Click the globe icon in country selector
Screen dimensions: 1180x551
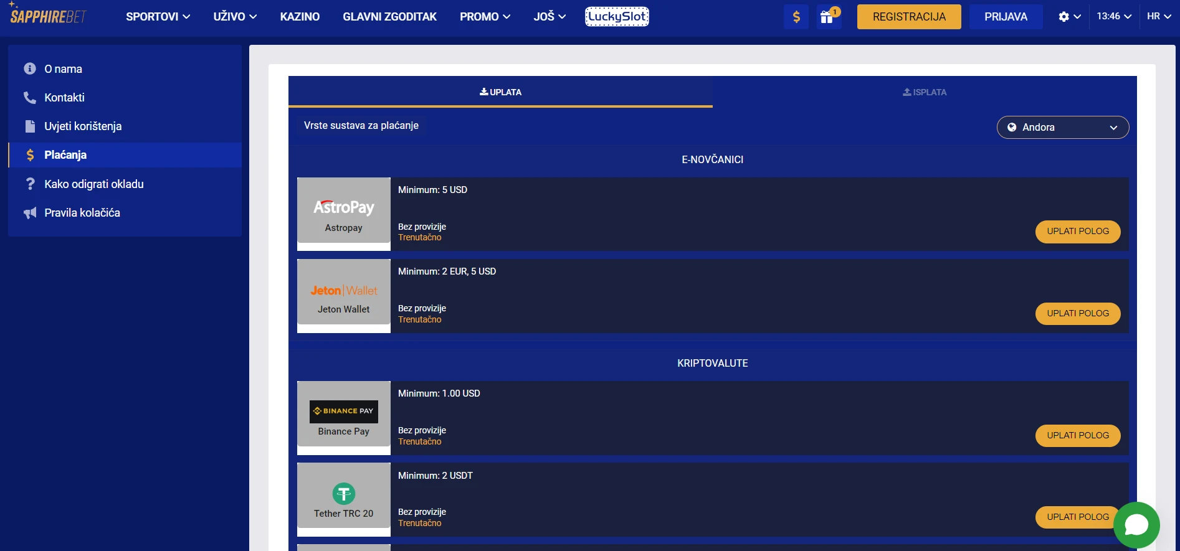coord(1012,127)
